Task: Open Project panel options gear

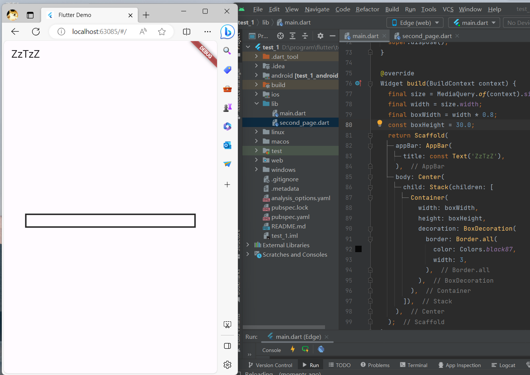Action: [320, 36]
